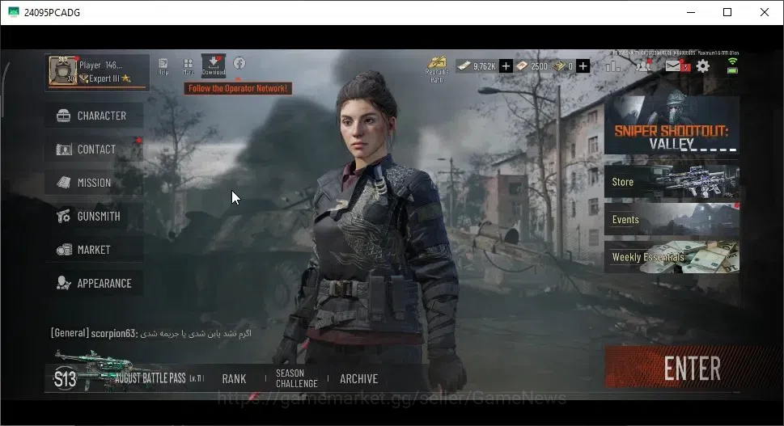Screen dimensions: 784x426
Task: Click the 2500 ticket currency icon
Action: (522, 66)
